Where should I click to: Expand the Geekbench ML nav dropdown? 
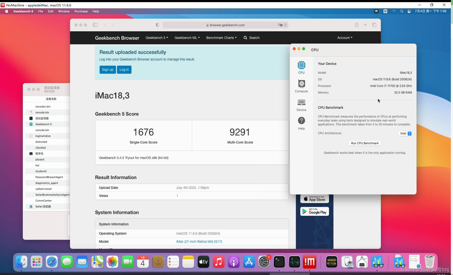tap(187, 38)
